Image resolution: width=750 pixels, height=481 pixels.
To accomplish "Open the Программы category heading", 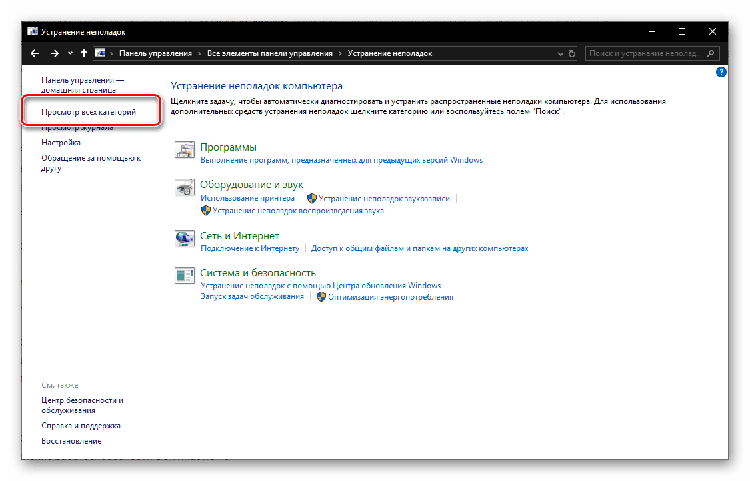I will (x=228, y=147).
